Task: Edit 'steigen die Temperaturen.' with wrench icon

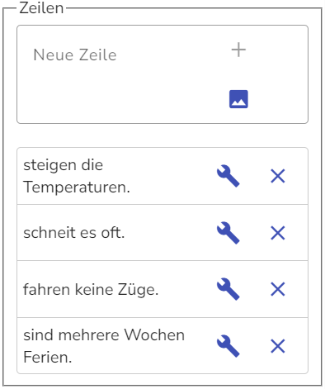Action: pos(228,176)
